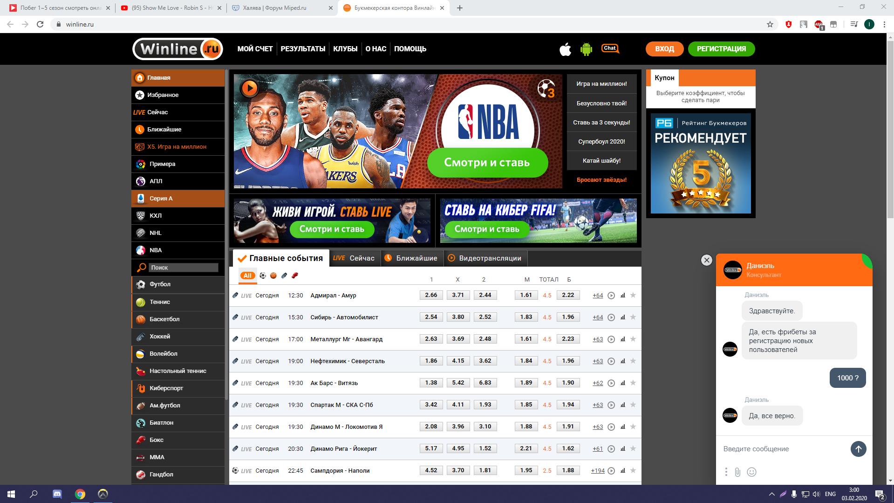Open video stream for Адмирал - Амур
The height and width of the screenshot is (503, 894).
(611, 296)
